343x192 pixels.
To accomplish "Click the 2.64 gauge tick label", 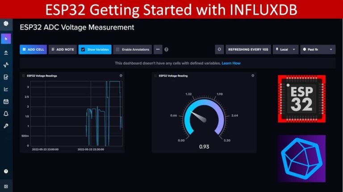I will point(234,115).
